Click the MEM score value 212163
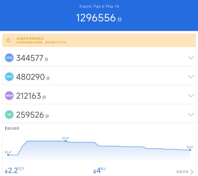198x176 pixels. (x=28, y=96)
